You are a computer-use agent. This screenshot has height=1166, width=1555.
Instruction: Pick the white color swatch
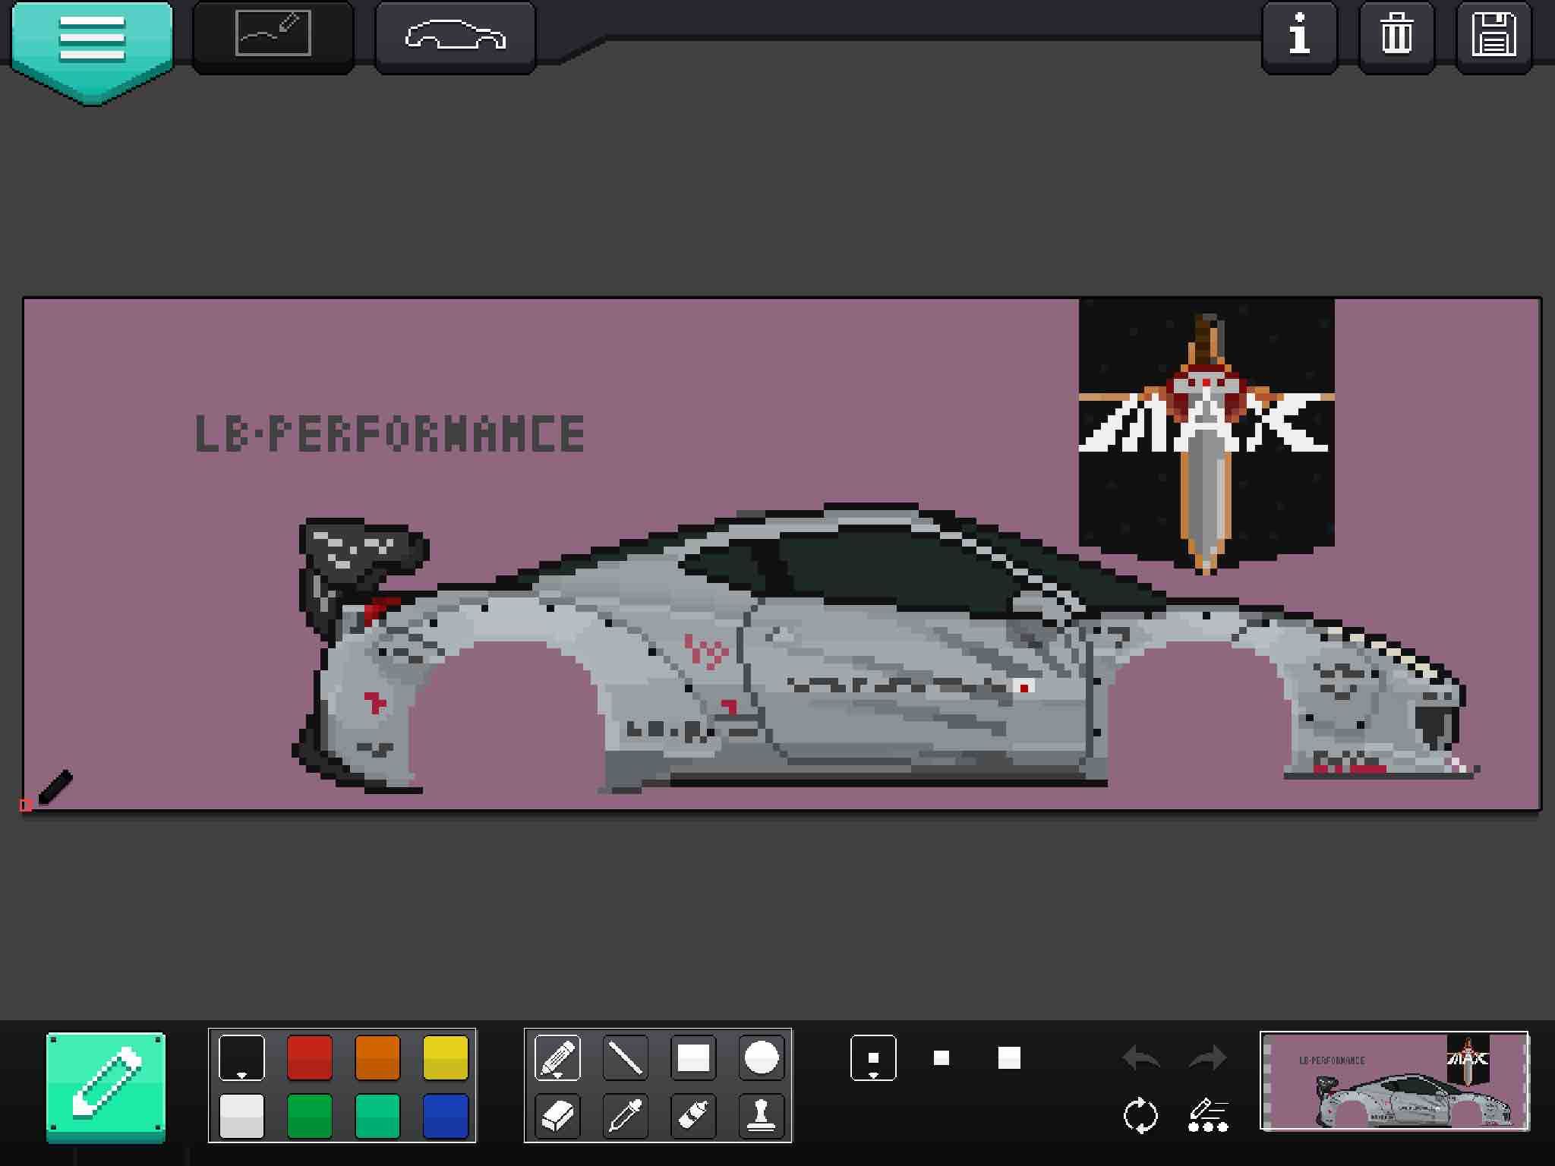241,1116
